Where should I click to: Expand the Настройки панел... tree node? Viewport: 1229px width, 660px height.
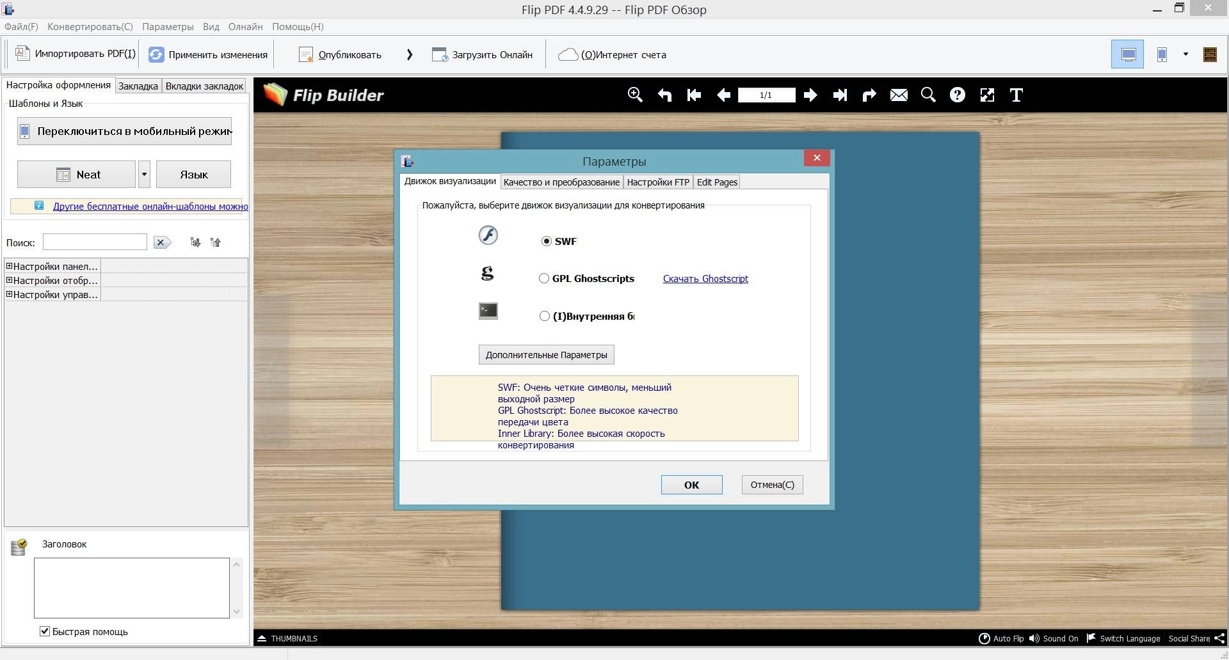coord(10,266)
